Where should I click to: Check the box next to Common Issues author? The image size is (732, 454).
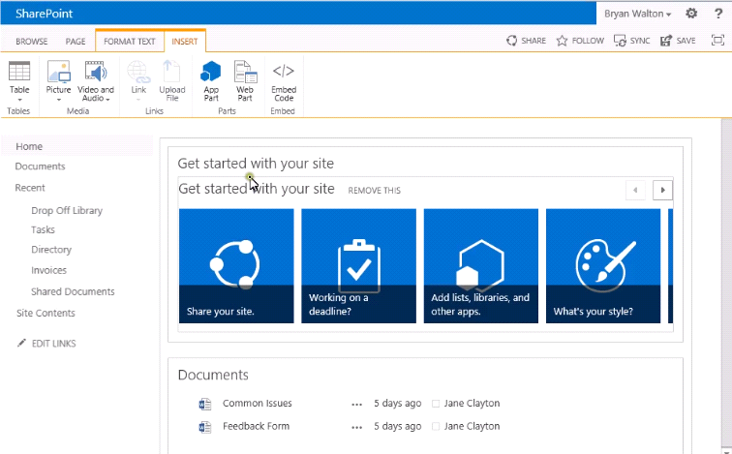[x=436, y=404]
